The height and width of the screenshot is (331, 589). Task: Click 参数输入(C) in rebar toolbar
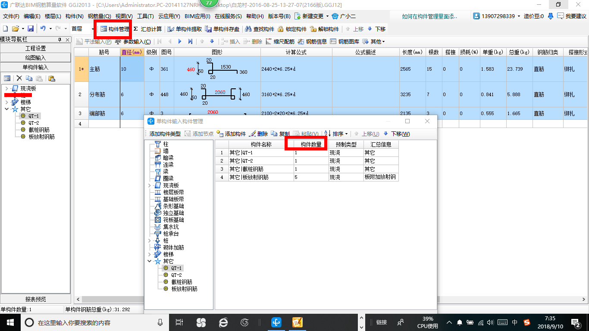pos(133,42)
